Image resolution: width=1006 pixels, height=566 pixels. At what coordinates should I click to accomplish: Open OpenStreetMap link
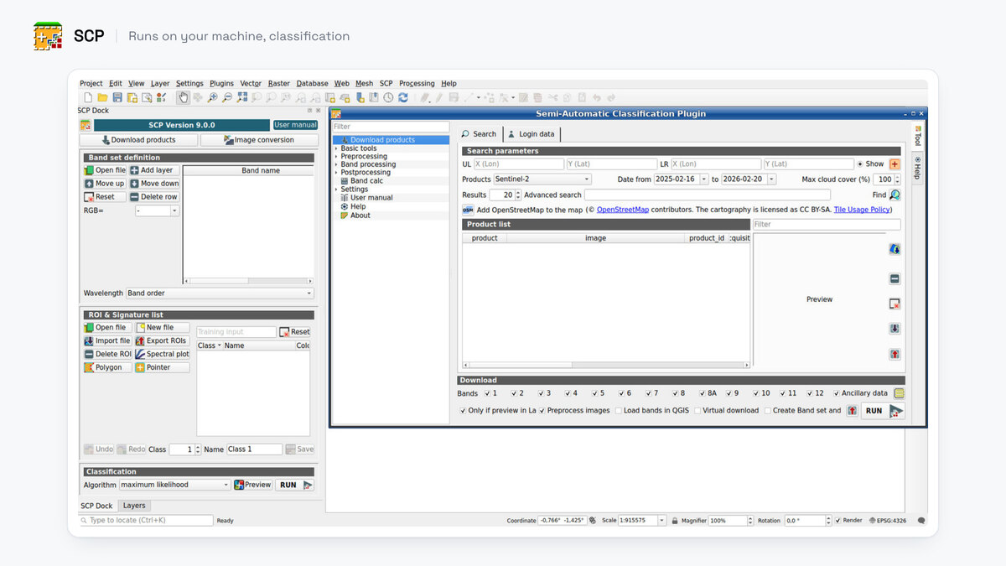click(x=623, y=210)
